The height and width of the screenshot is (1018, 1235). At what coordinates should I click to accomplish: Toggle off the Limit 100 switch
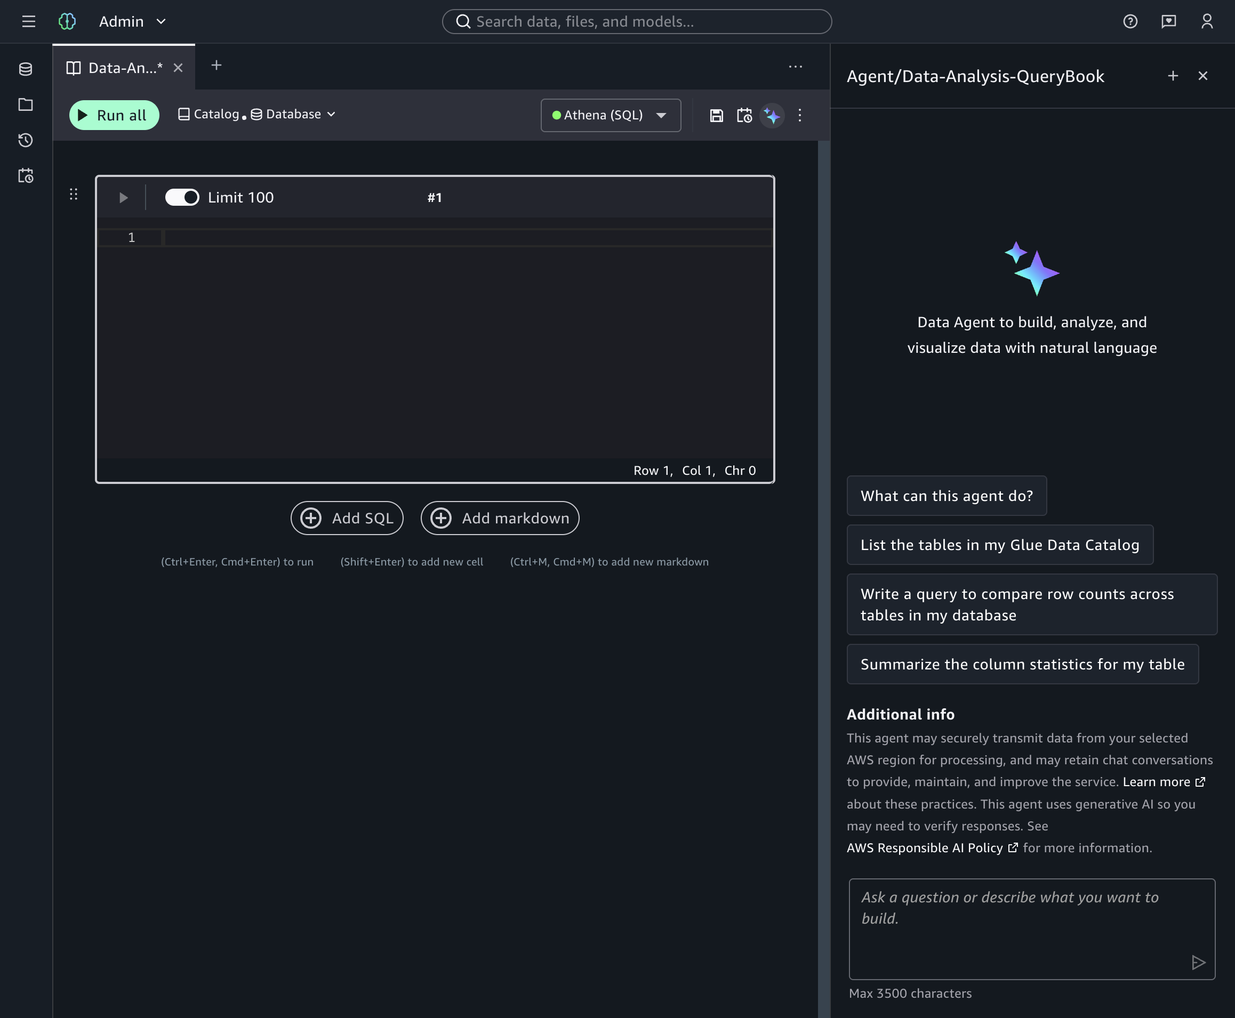(x=182, y=197)
